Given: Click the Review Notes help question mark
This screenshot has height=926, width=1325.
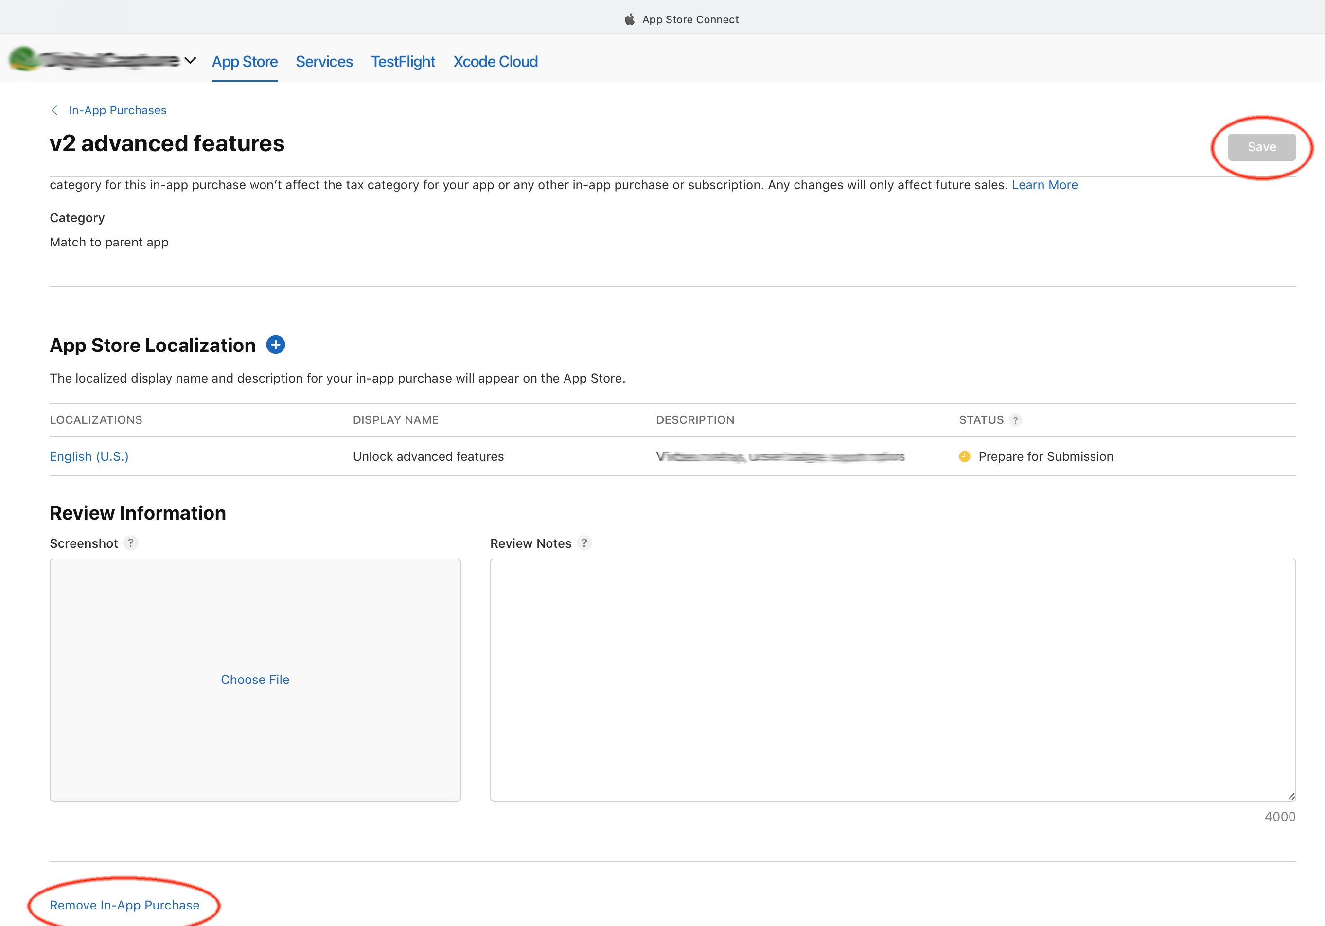Looking at the screenshot, I should (584, 543).
